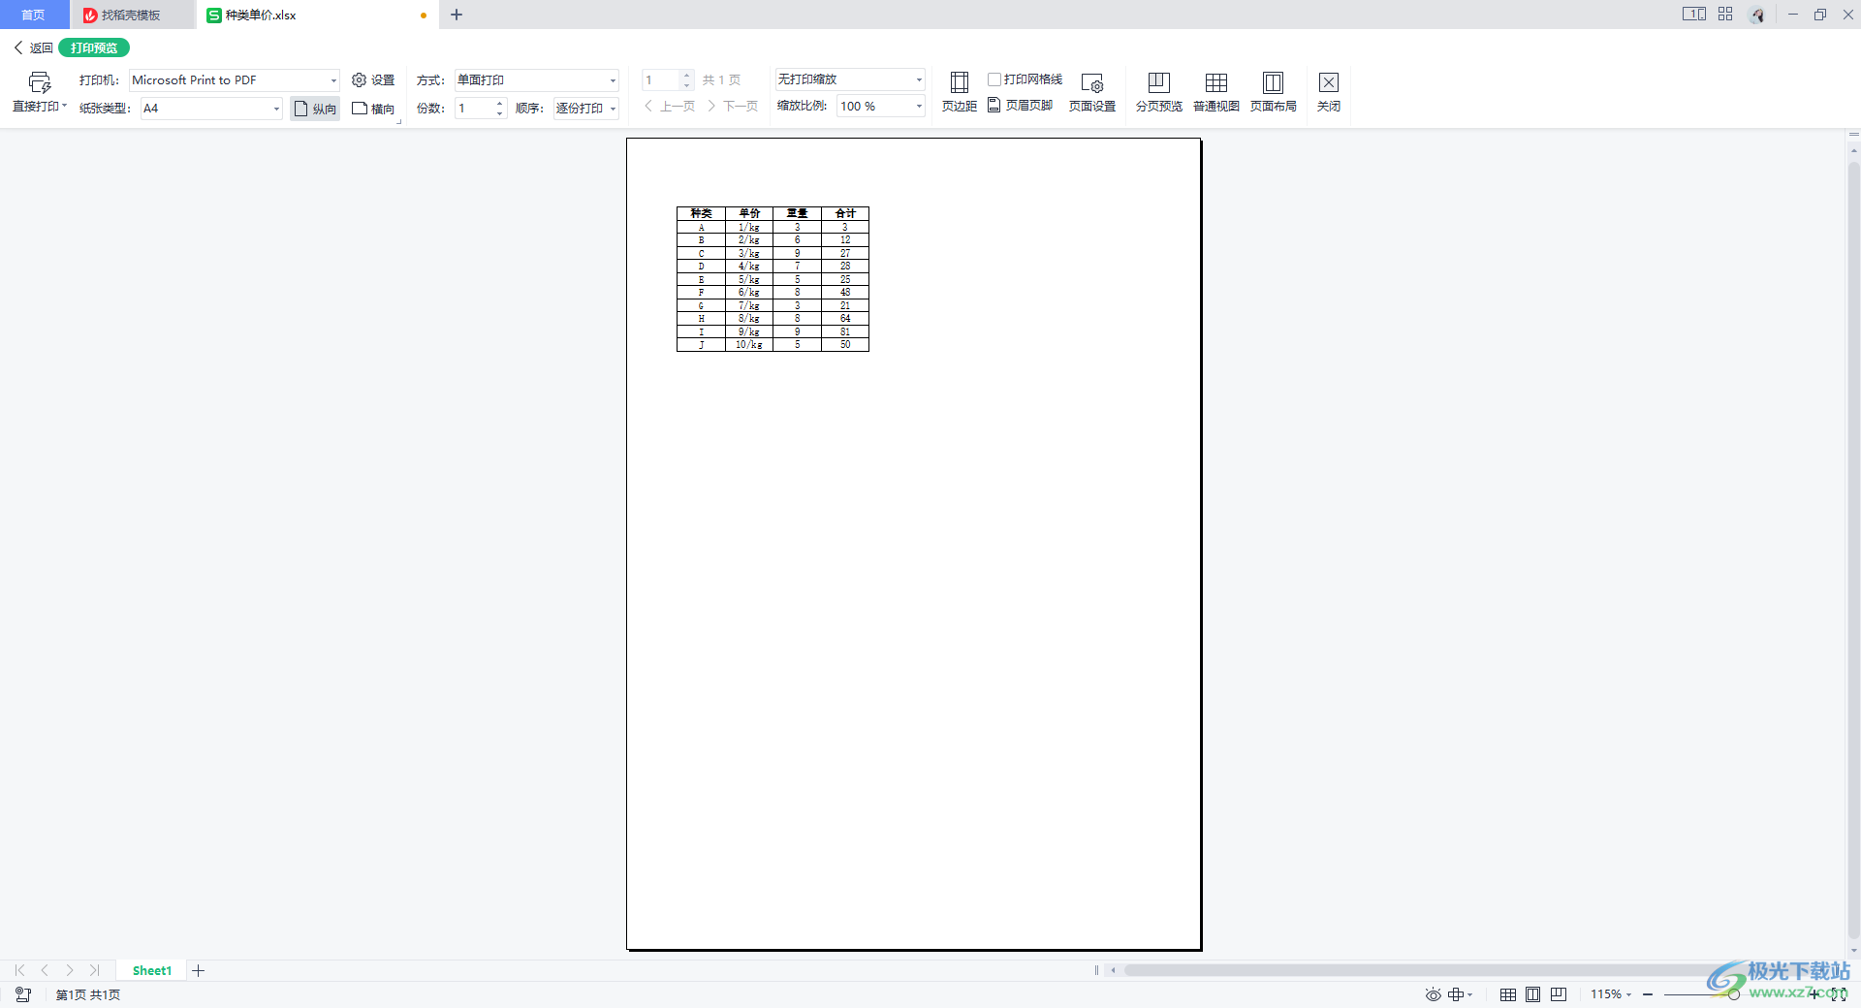Click the status bar macro icon
This screenshot has width=1861, height=1008.
[x=23, y=994]
